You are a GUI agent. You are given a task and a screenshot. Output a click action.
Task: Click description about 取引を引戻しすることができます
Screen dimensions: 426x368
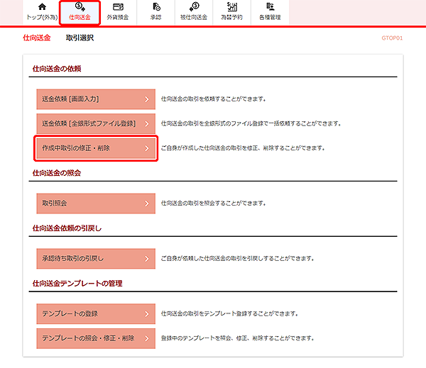click(238, 259)
